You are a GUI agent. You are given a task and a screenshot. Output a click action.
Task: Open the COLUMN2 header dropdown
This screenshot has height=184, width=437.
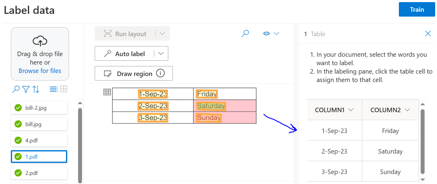407,110
